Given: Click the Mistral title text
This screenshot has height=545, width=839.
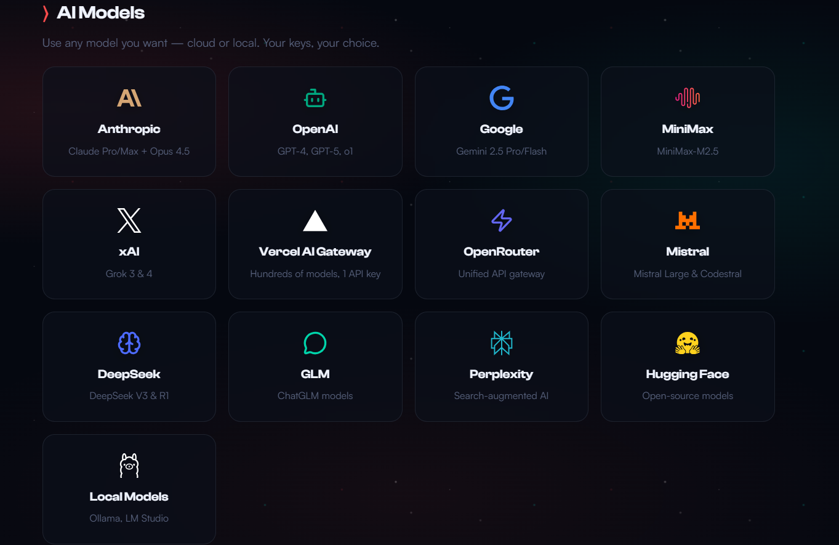Looking at the screenshot, I should pos(688,252).
